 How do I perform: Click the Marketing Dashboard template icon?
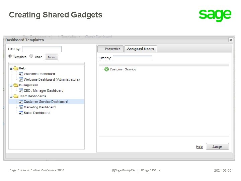[x=21, y=107]
